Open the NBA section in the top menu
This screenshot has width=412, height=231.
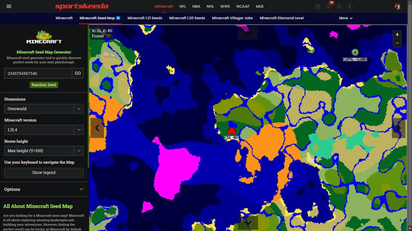[x=196, y=6]
